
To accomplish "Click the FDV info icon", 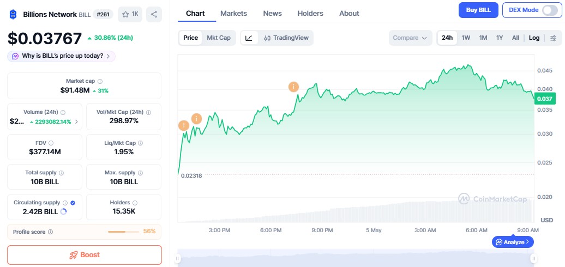I will [x=51, y=143].
